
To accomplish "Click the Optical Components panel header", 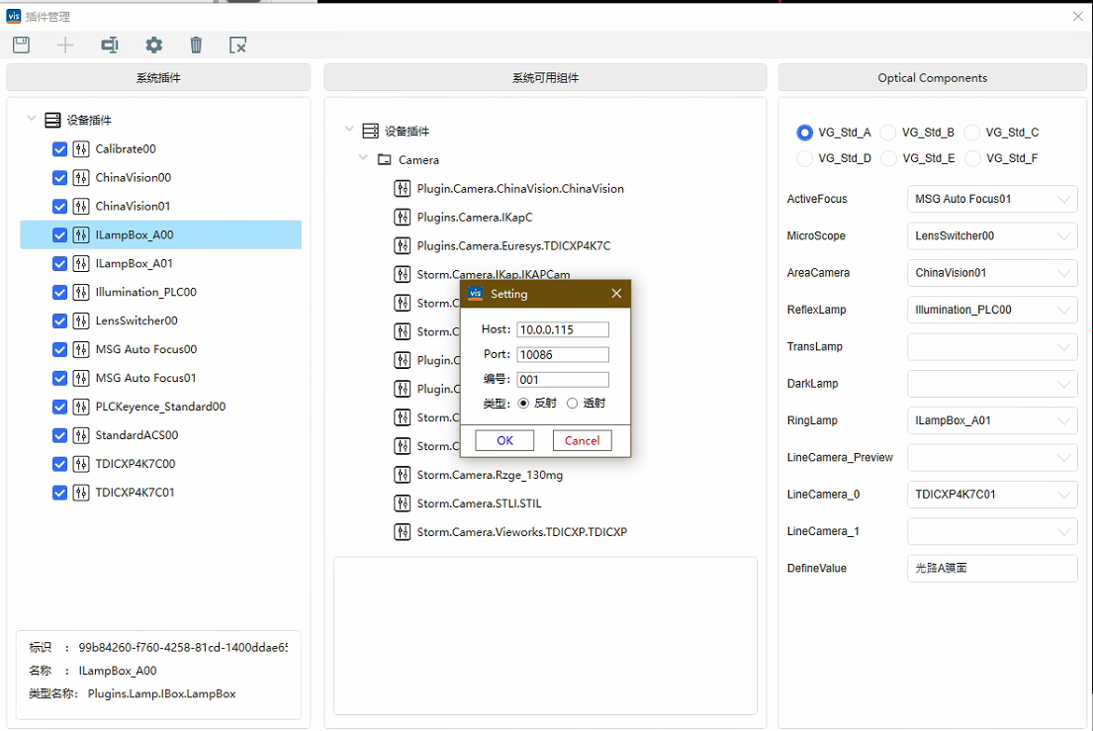I will click(932, 77).
